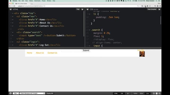Open the History menu
This screenshot has height=95, width=170.
[31, 1]
